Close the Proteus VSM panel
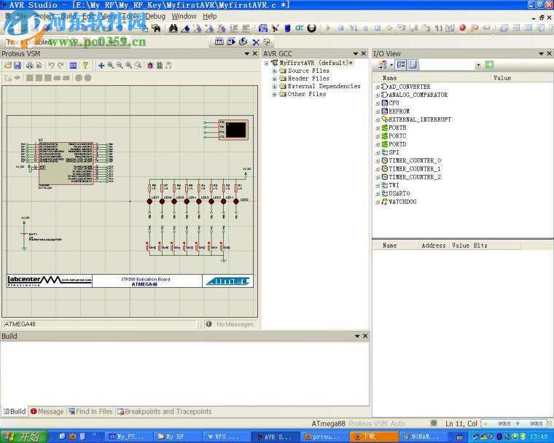The width and height of the screenshot is (554, 443). [255, 54]
